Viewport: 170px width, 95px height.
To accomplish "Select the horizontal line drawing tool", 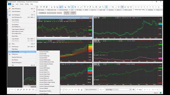I will pos(12,90).
